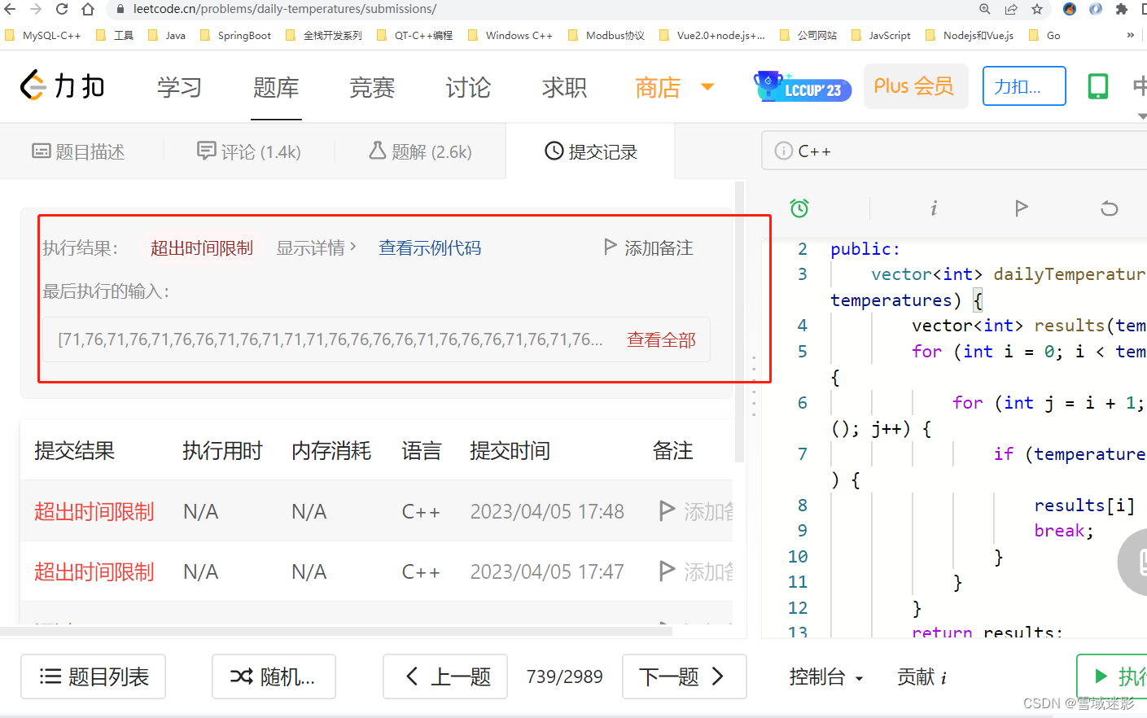Viewport: 1147px width, 718px height.
Task: Expand the 控制台 console dropdown
Action: click(826, 676)
